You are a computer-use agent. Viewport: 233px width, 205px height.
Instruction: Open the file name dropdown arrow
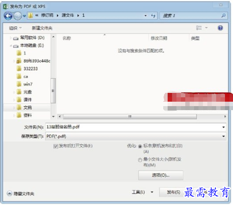point(223,127)
